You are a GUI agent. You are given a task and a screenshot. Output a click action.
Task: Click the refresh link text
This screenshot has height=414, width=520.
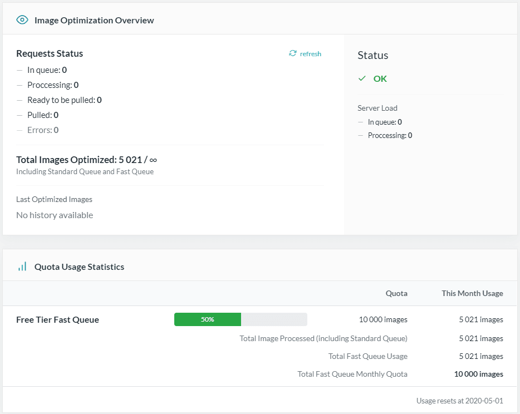[x=311, y=53]
